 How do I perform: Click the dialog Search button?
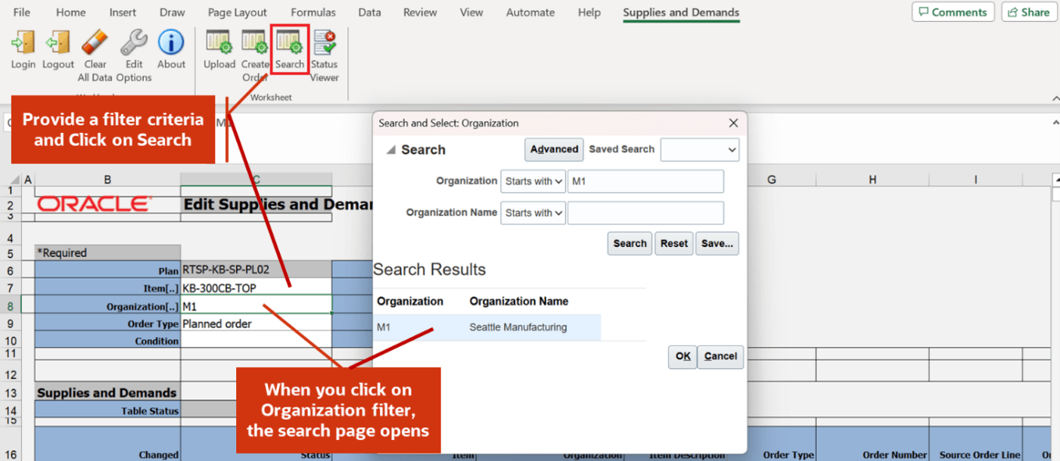click(629, 243)
